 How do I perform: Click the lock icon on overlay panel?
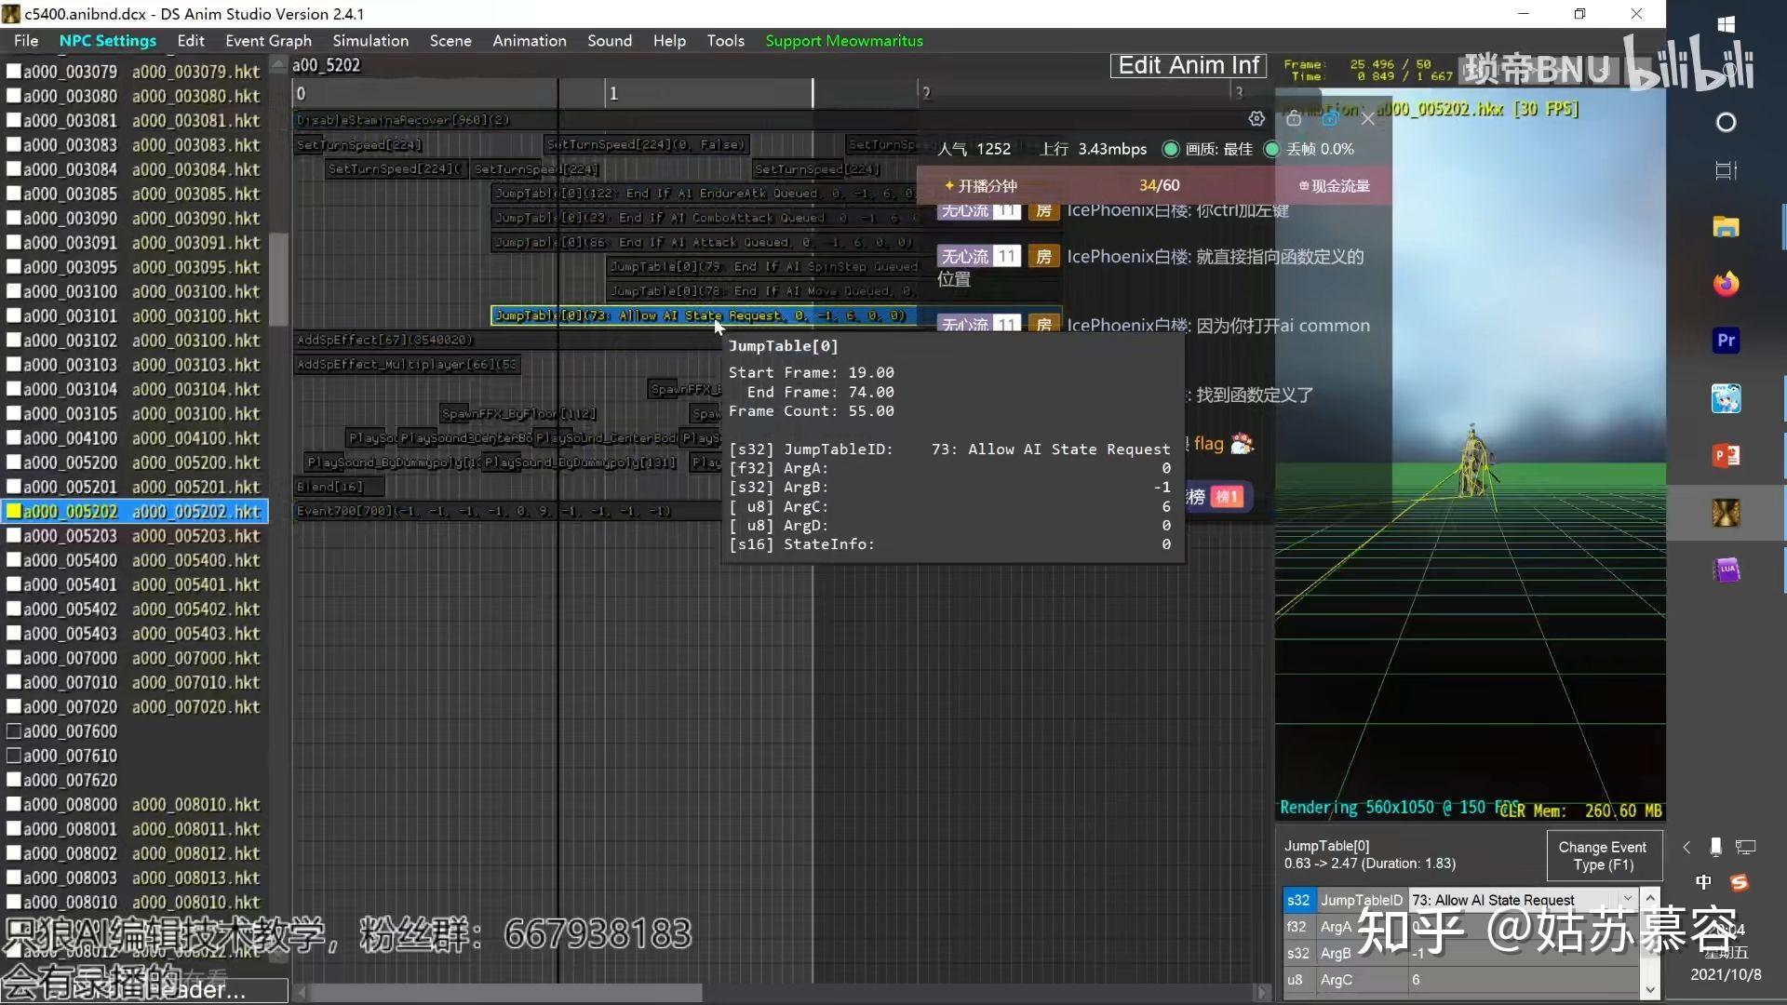[1294, 118]
